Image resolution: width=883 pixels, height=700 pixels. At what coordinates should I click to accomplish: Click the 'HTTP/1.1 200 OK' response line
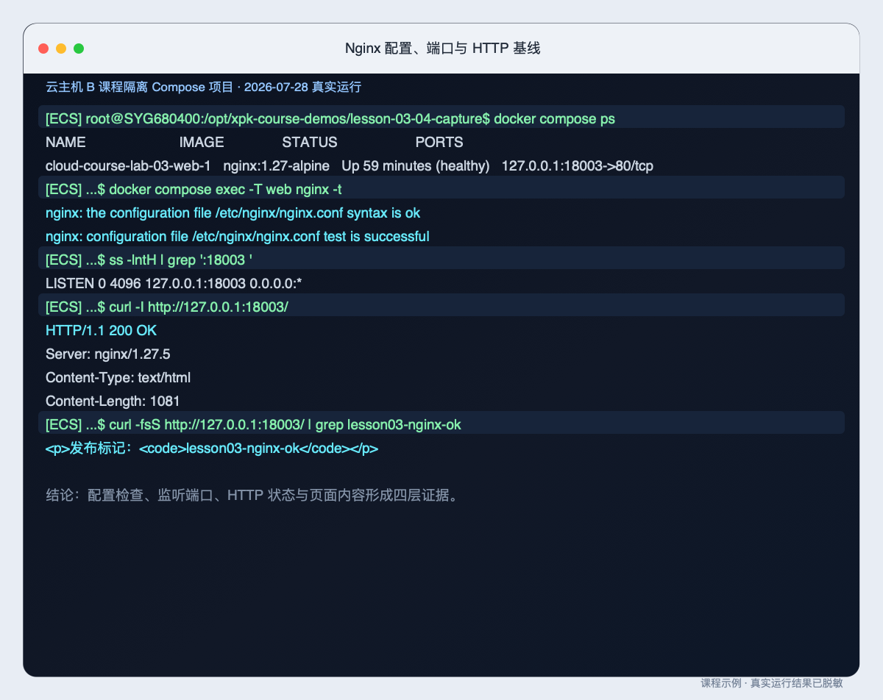point(102,331)
